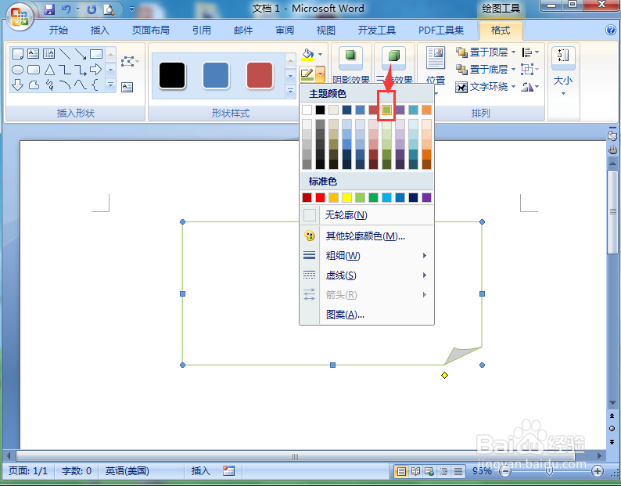
Task: Select the oval shape
Action: (17, 70)
